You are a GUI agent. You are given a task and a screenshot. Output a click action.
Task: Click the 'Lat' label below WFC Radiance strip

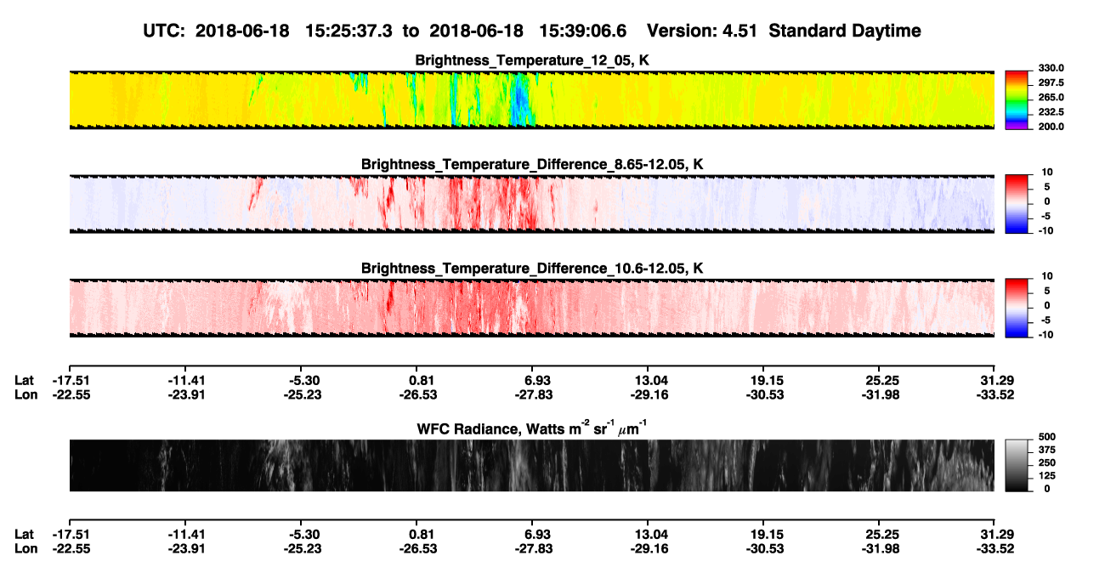click(x=25, y=534)
